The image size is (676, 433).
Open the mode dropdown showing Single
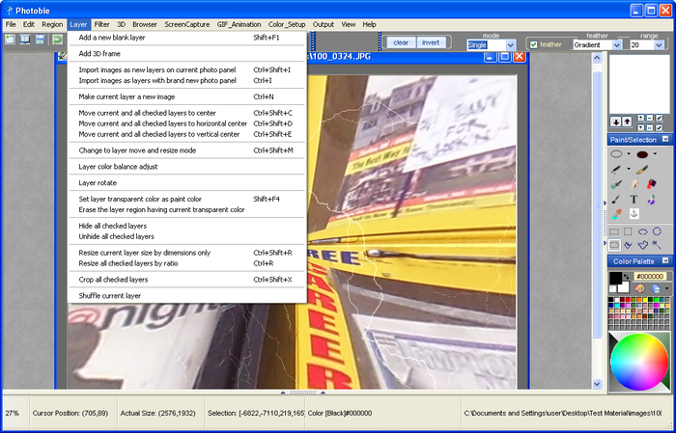[x=491, y=44]
